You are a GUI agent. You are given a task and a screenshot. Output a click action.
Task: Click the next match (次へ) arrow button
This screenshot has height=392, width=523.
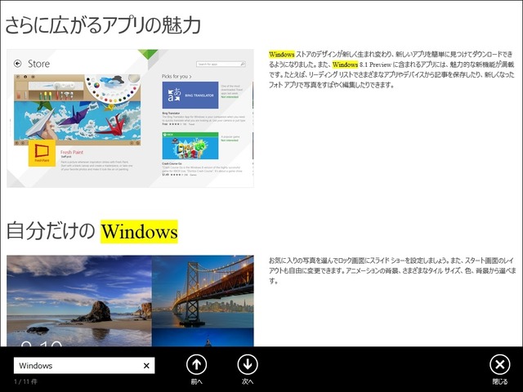click(248, 364)
